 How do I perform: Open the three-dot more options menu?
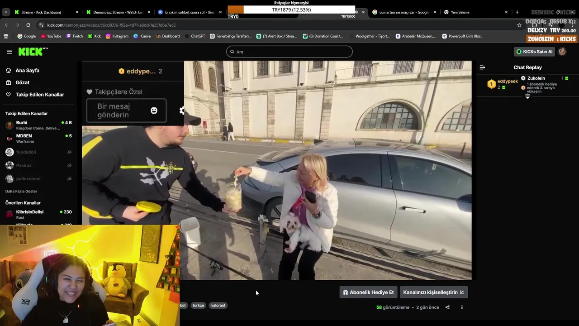click(x=462, y=307)
